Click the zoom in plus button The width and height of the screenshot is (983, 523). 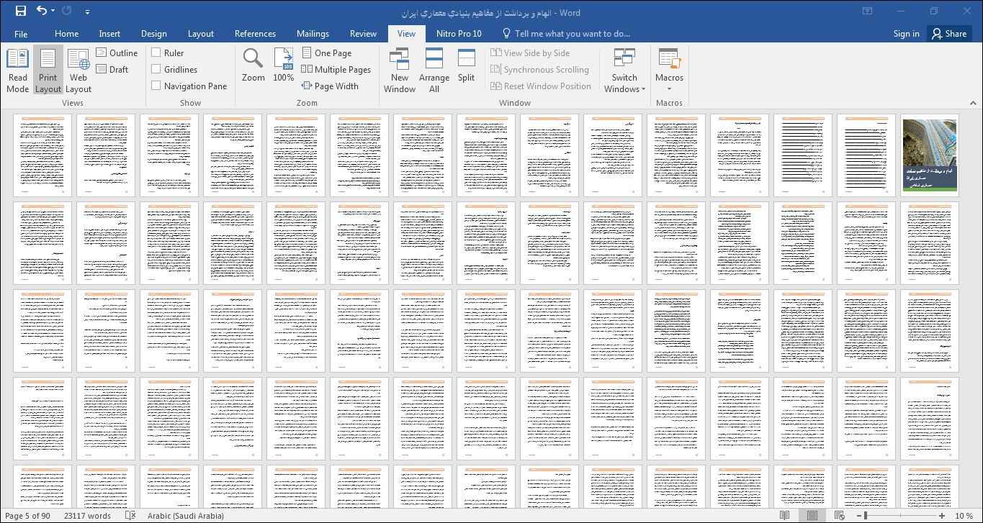[x=942, y=516]
